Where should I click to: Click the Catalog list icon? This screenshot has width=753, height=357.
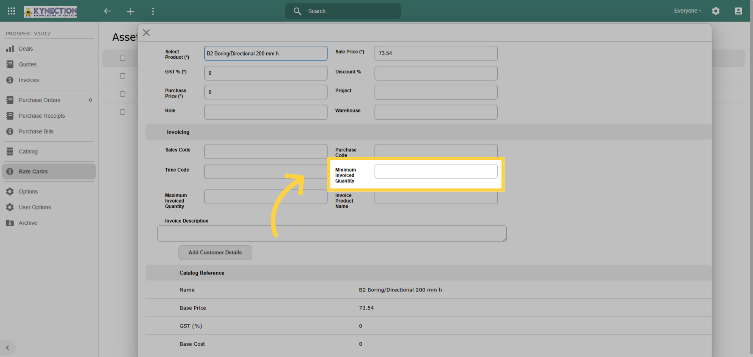10,152
